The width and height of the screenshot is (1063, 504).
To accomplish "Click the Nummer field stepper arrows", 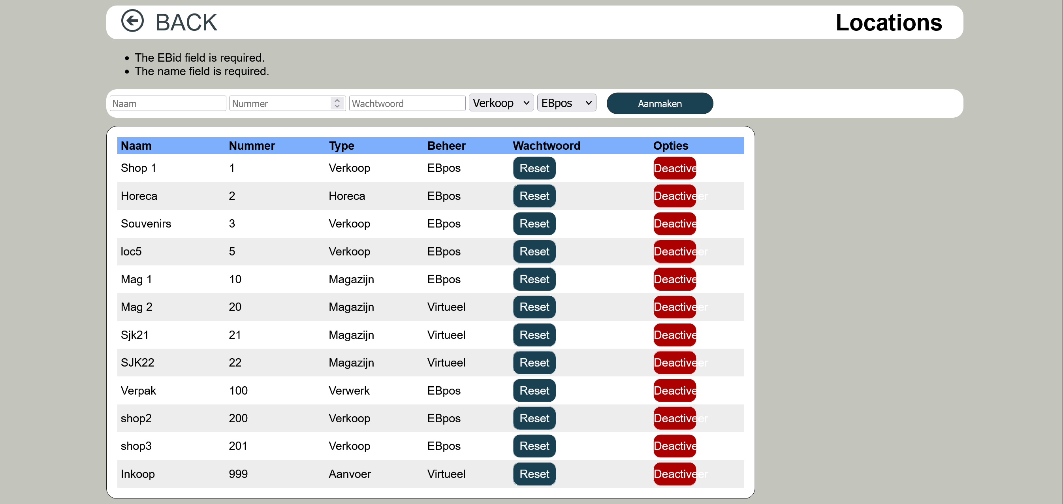I will tap(337, 103).
